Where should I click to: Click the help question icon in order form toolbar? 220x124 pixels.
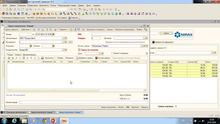pyautogui.click(x=71, y=30)
